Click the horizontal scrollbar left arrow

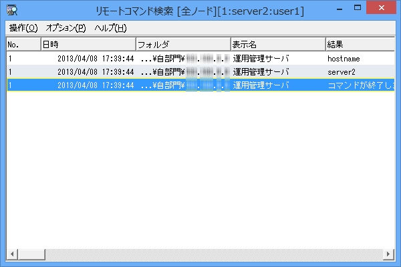point(12,254)
